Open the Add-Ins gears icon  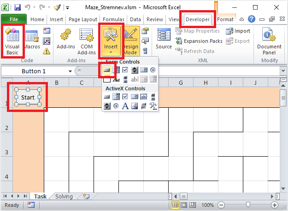coord(66,39)
